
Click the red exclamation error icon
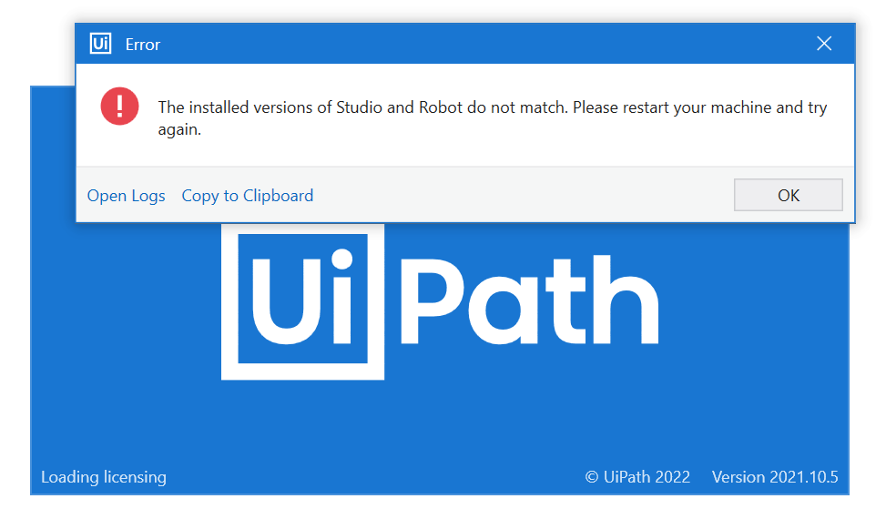pos(120,107)
